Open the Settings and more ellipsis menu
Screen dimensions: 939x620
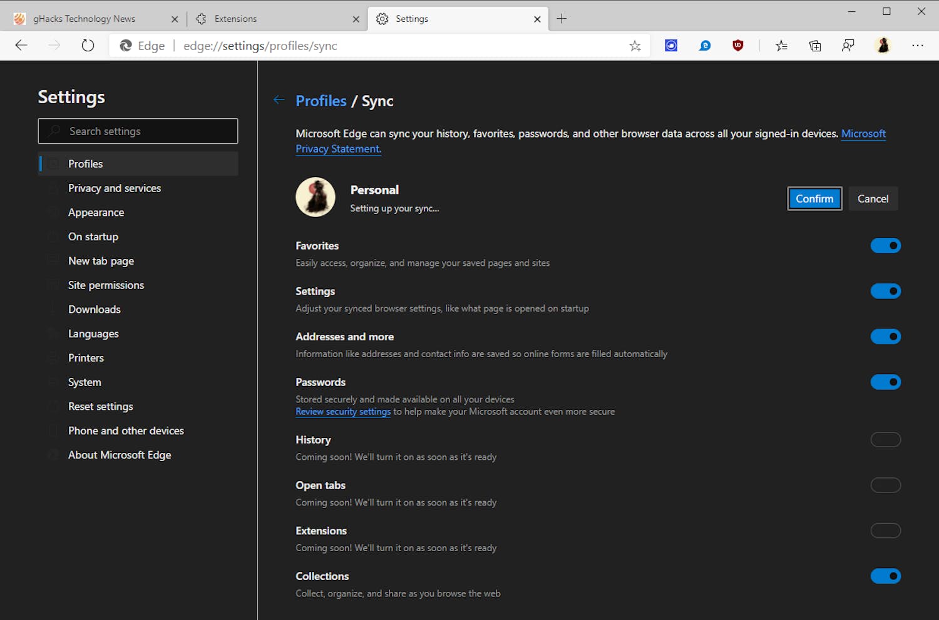coord(918,45)
